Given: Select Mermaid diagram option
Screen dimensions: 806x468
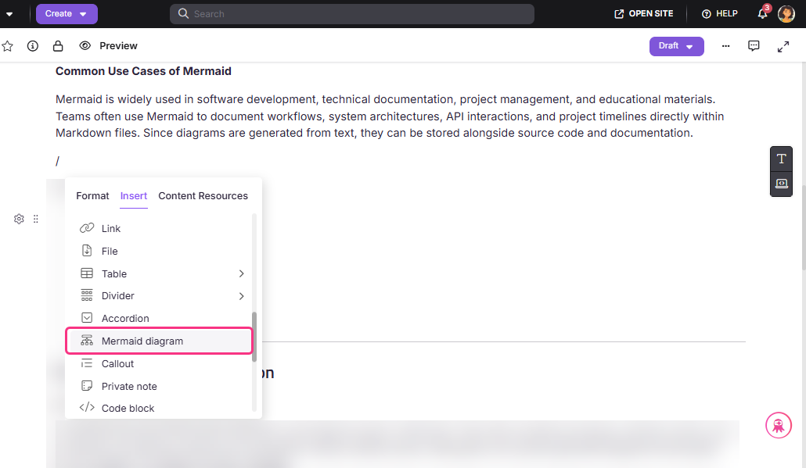Looking at the screenshot, I should [160, 341].
